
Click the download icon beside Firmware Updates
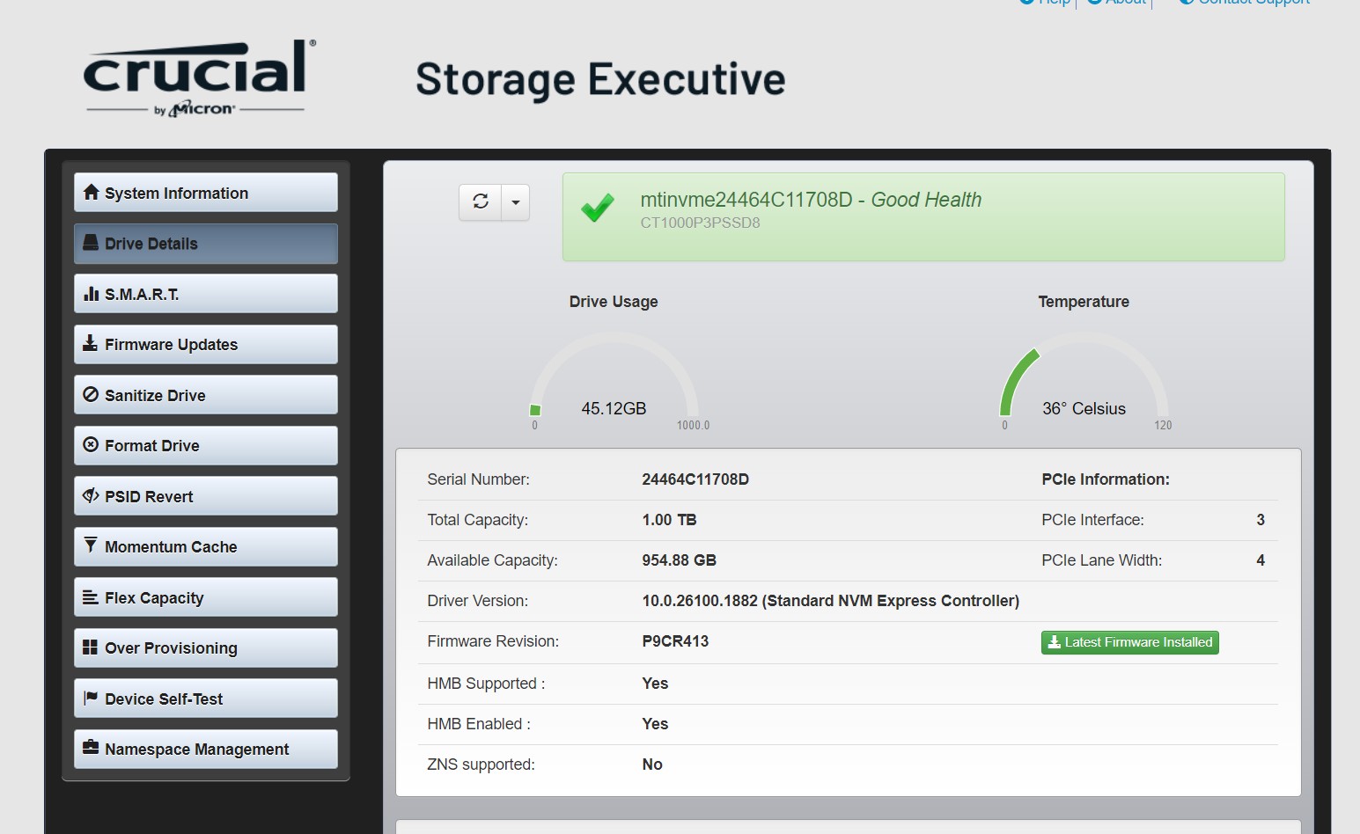pyautogui.click(x=90, y=343)
